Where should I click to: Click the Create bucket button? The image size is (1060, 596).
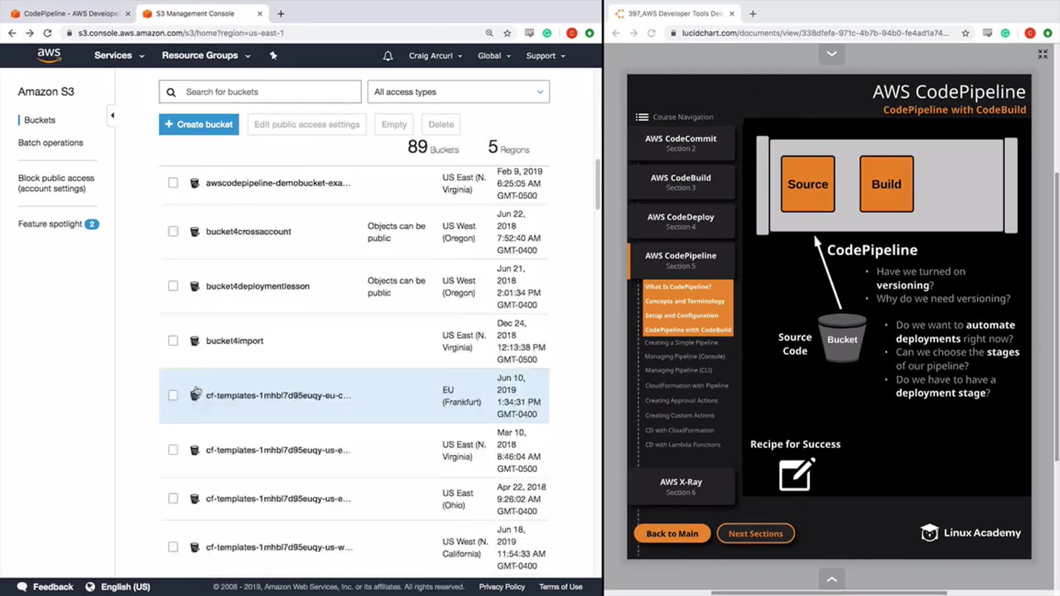pos(199,125)
